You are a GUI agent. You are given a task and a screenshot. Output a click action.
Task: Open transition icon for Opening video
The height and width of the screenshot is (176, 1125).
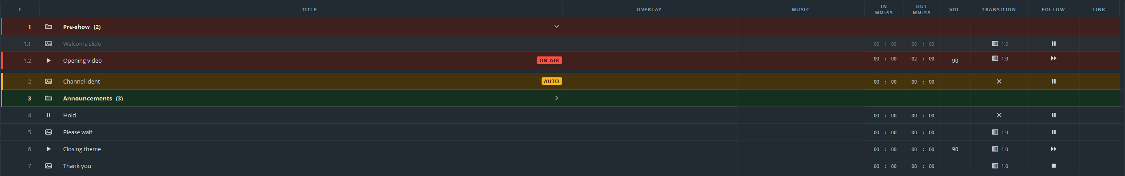click(995, 58)
